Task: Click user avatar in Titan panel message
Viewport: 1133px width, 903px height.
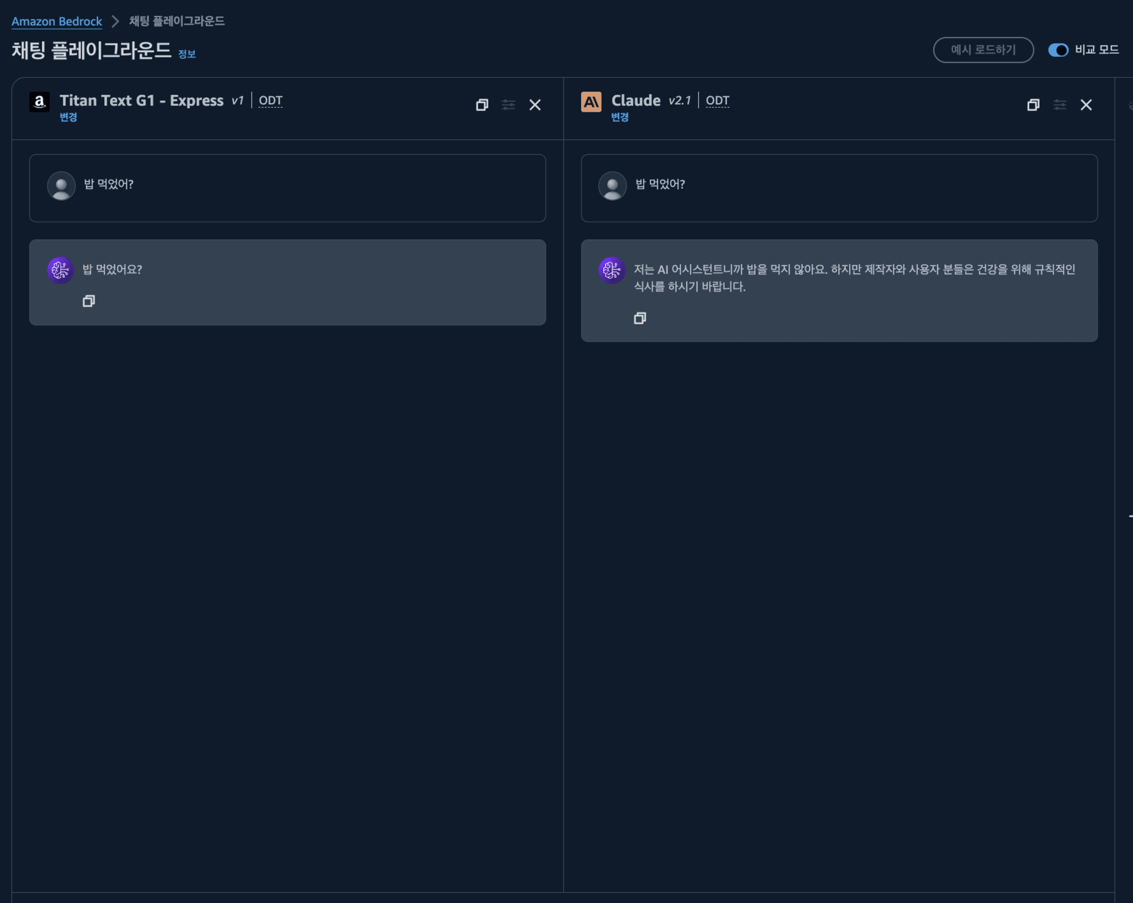Action: [x=61, y=185]
